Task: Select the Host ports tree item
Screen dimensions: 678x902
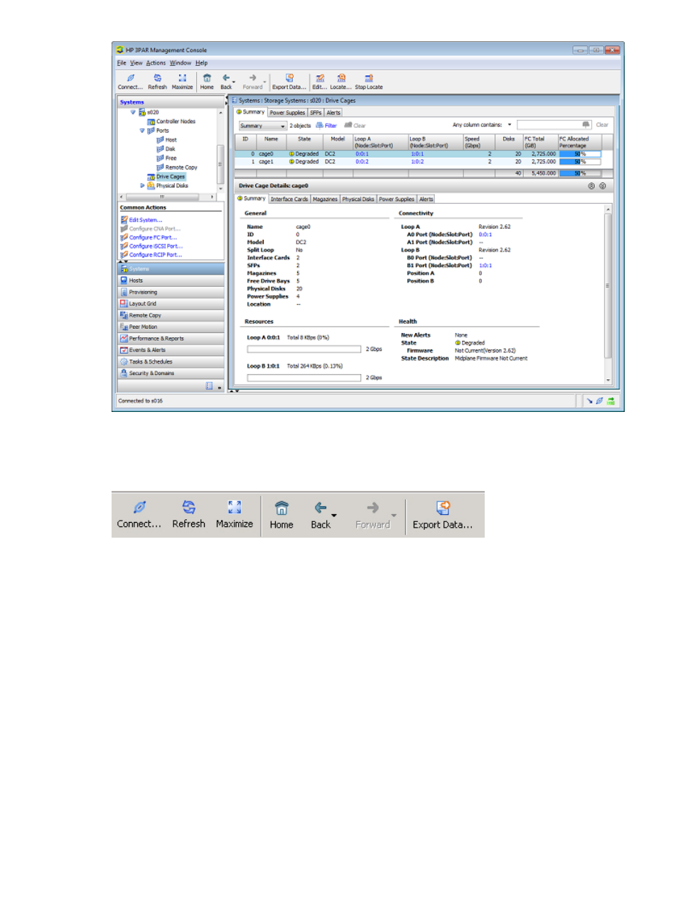Action: [171, 140]
